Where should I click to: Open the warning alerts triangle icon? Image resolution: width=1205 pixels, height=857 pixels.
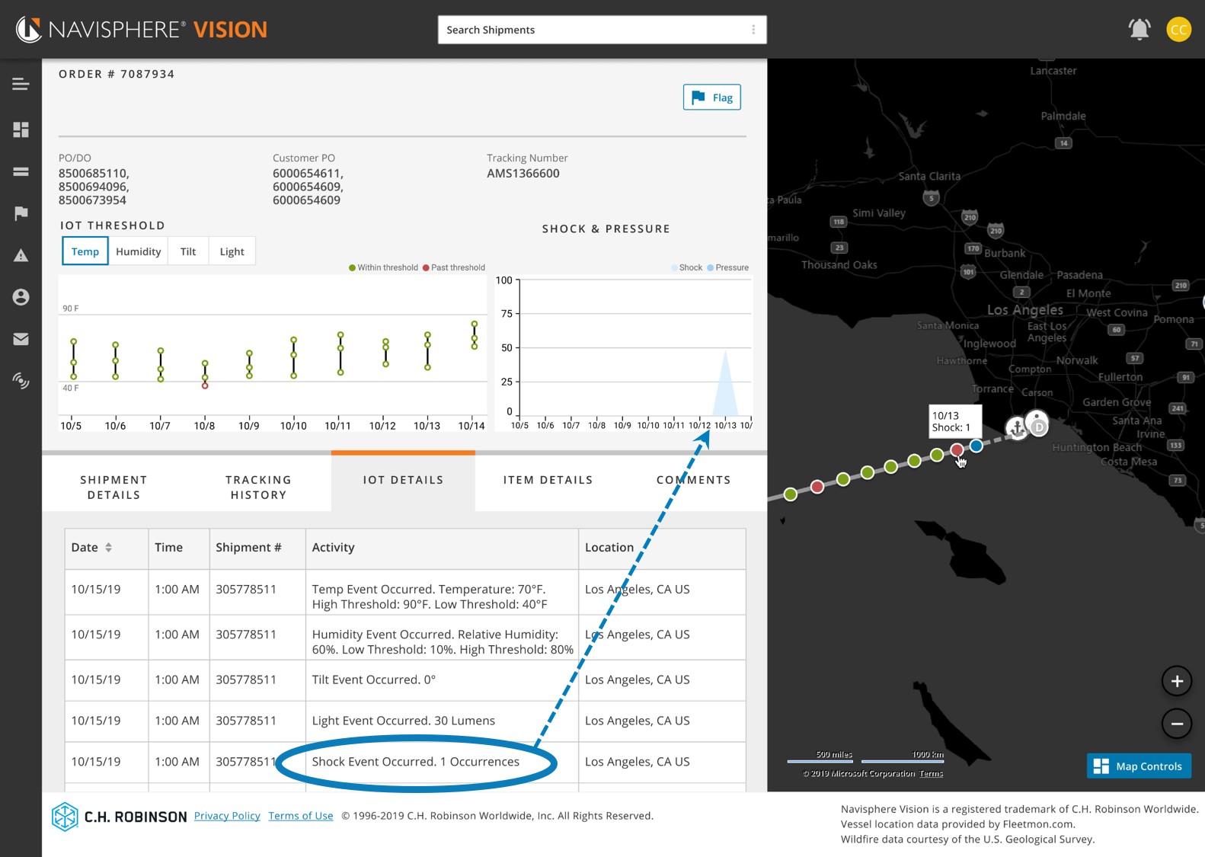21,255
